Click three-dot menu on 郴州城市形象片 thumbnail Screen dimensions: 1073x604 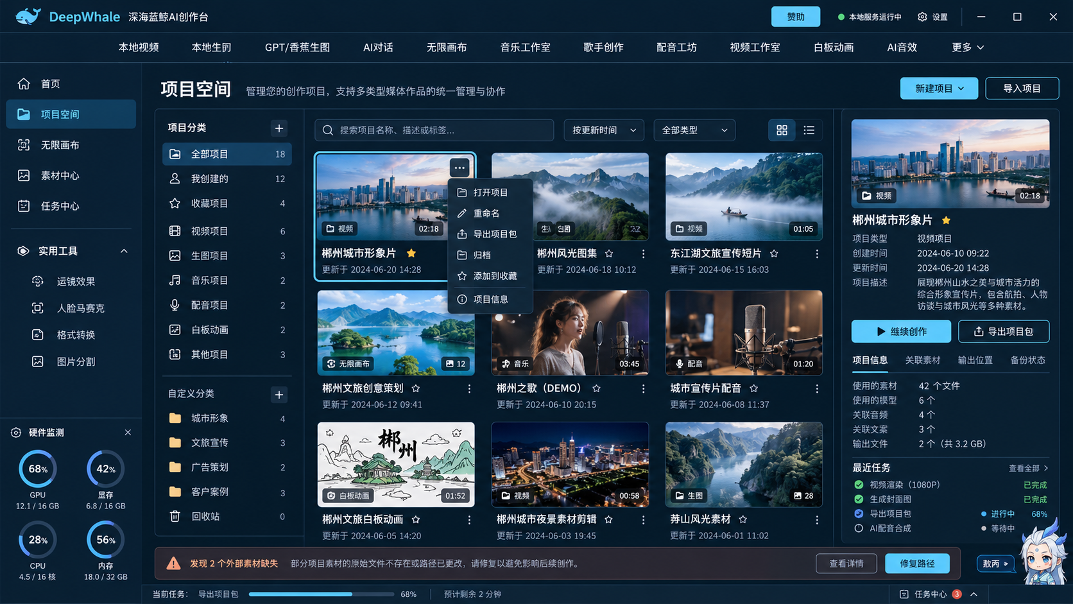[x=459, y=168]
